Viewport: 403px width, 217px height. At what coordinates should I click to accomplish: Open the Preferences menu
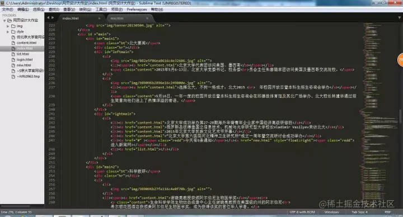[137, 10]
